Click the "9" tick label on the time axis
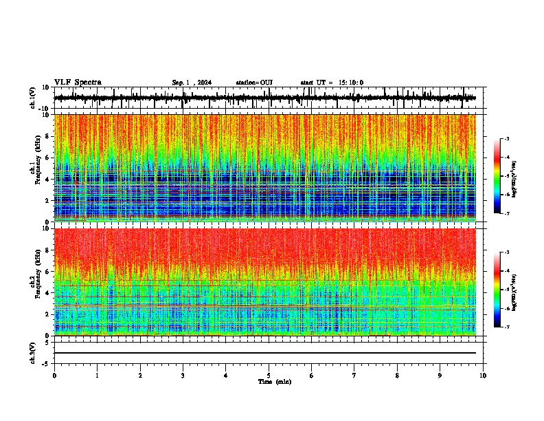 point(440,376)
